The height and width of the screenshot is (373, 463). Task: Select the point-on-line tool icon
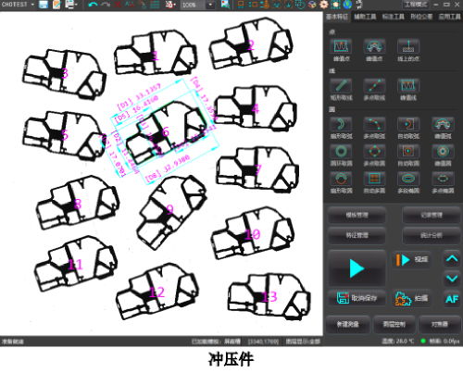(408, 50)
